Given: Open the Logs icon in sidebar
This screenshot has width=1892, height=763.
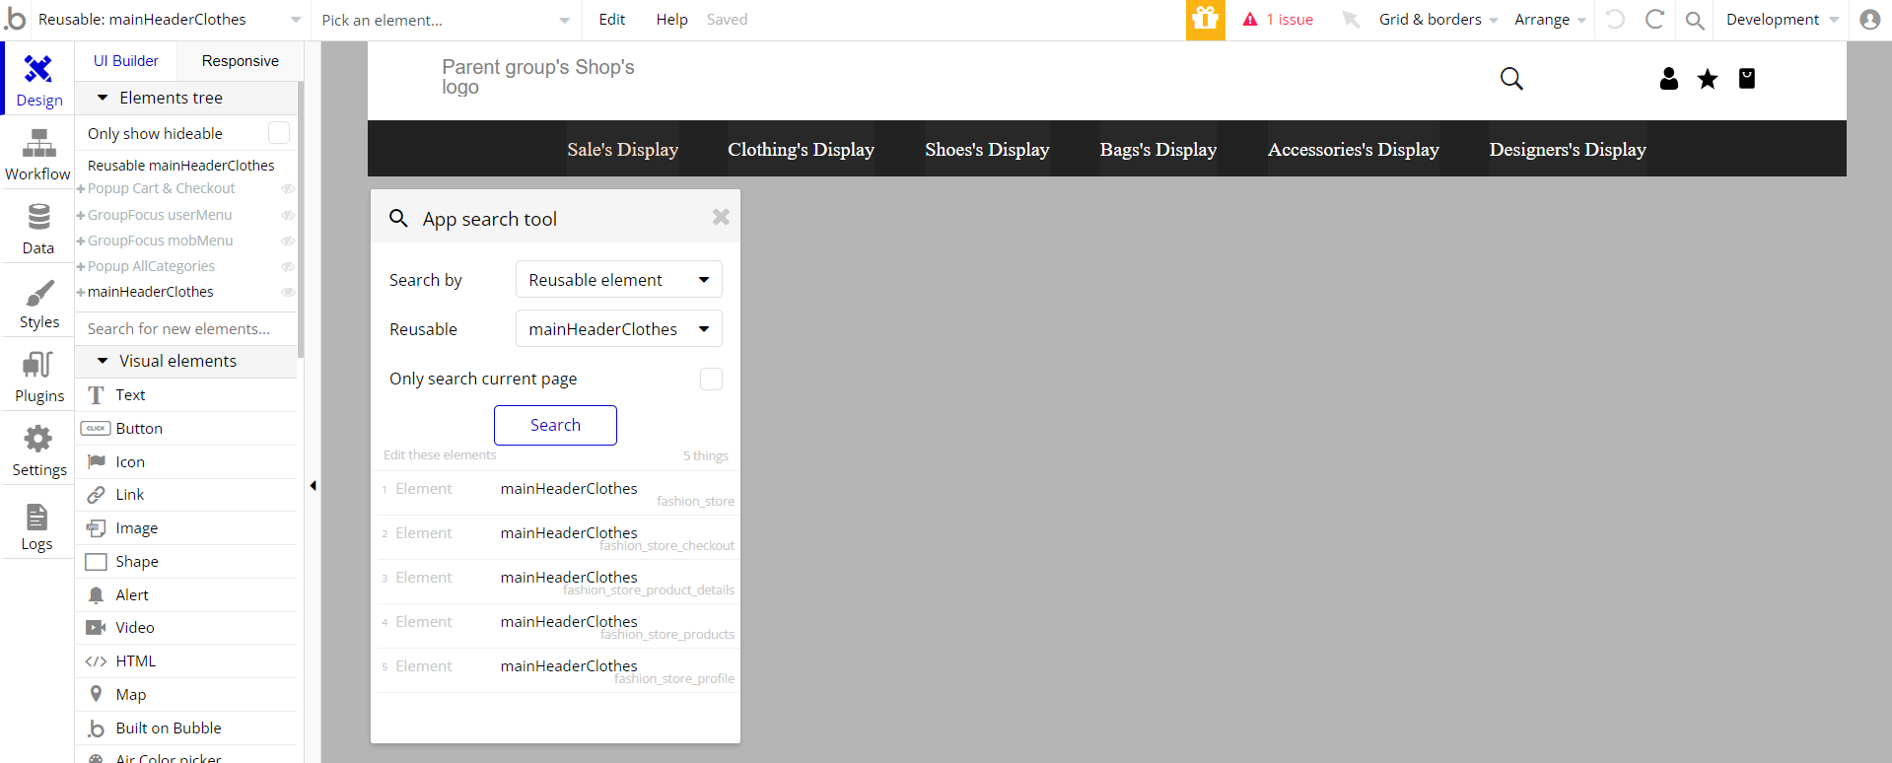Looking at the screenshot, I should pos(36,516).
